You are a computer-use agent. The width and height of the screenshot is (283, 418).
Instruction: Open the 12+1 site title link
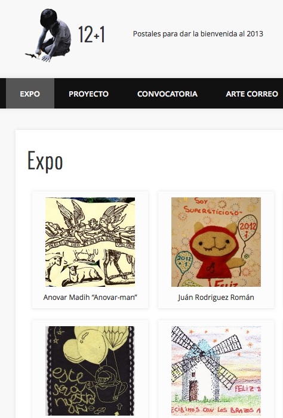pos(91,35)
